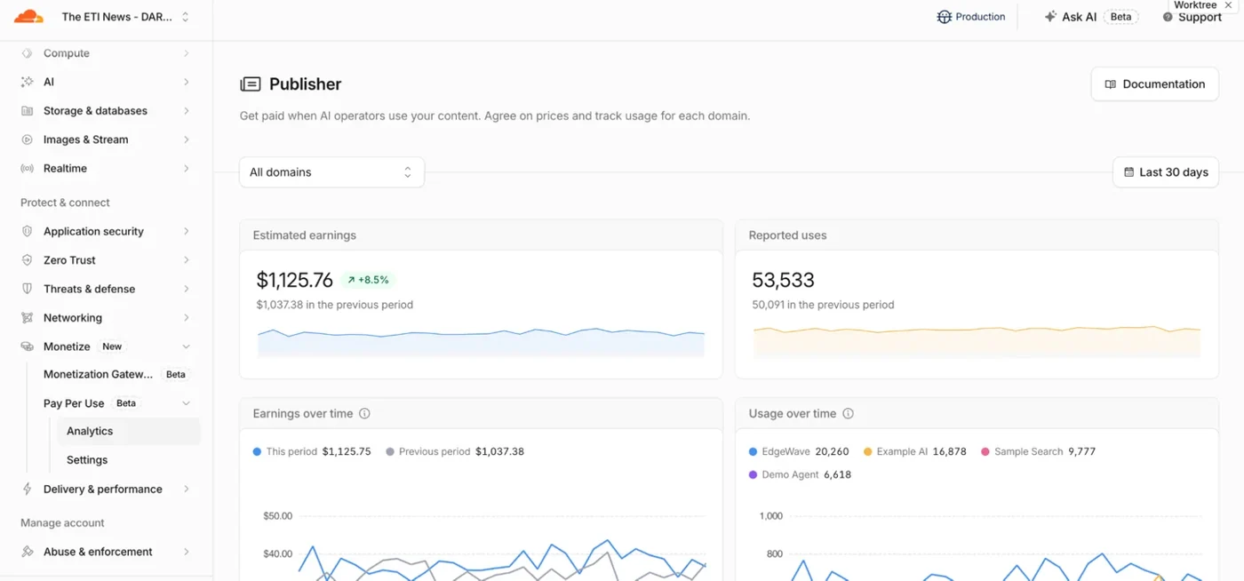Click the AI sparkle sidebar icon

[x=27, y=82]
